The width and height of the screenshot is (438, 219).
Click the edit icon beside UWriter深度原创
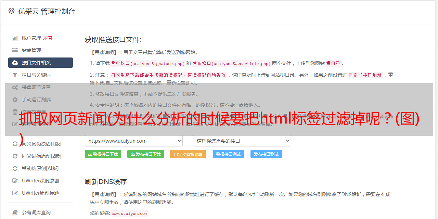15,181
